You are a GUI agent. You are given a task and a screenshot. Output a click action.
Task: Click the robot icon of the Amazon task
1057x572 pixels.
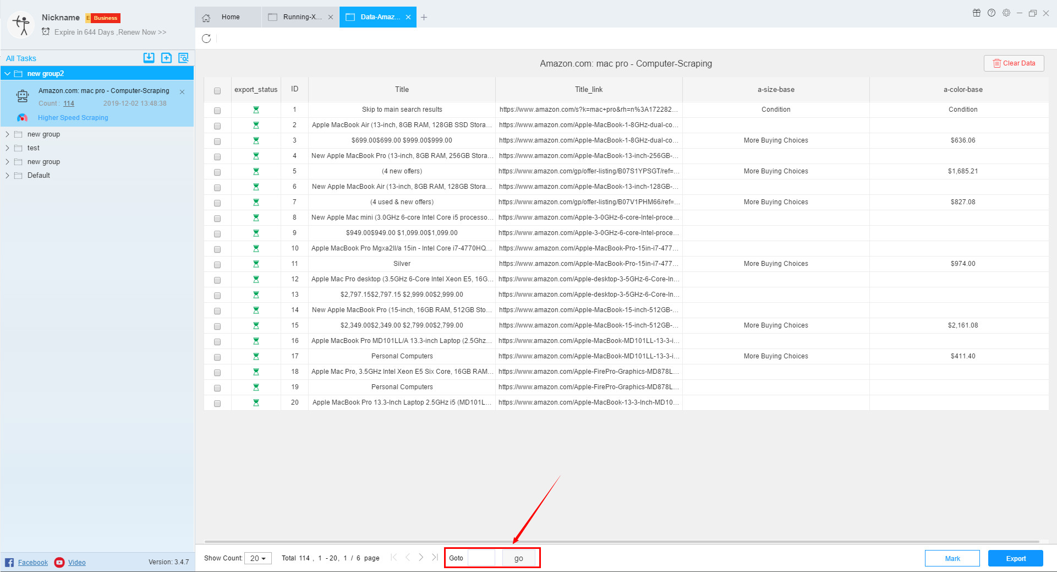tap(23, 96)
